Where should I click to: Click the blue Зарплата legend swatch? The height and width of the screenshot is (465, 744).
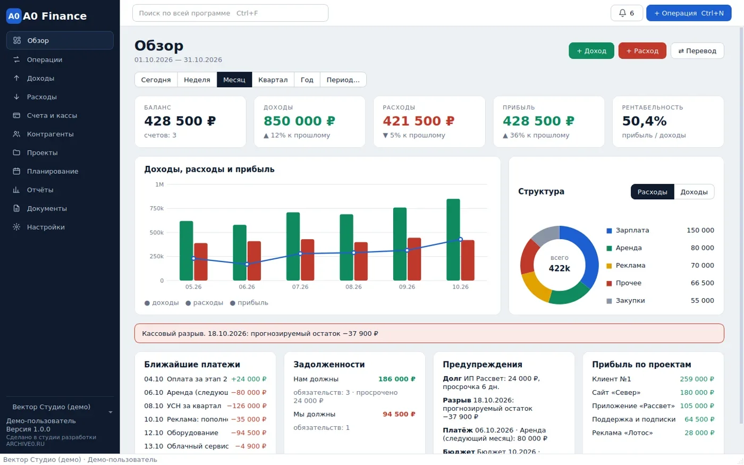pyautogui.click(x=609, y=231)
